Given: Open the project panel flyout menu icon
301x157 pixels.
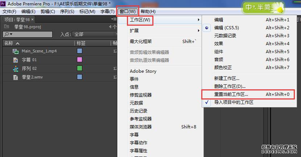Looking at the screenshot, I should [x=114, y=19].
